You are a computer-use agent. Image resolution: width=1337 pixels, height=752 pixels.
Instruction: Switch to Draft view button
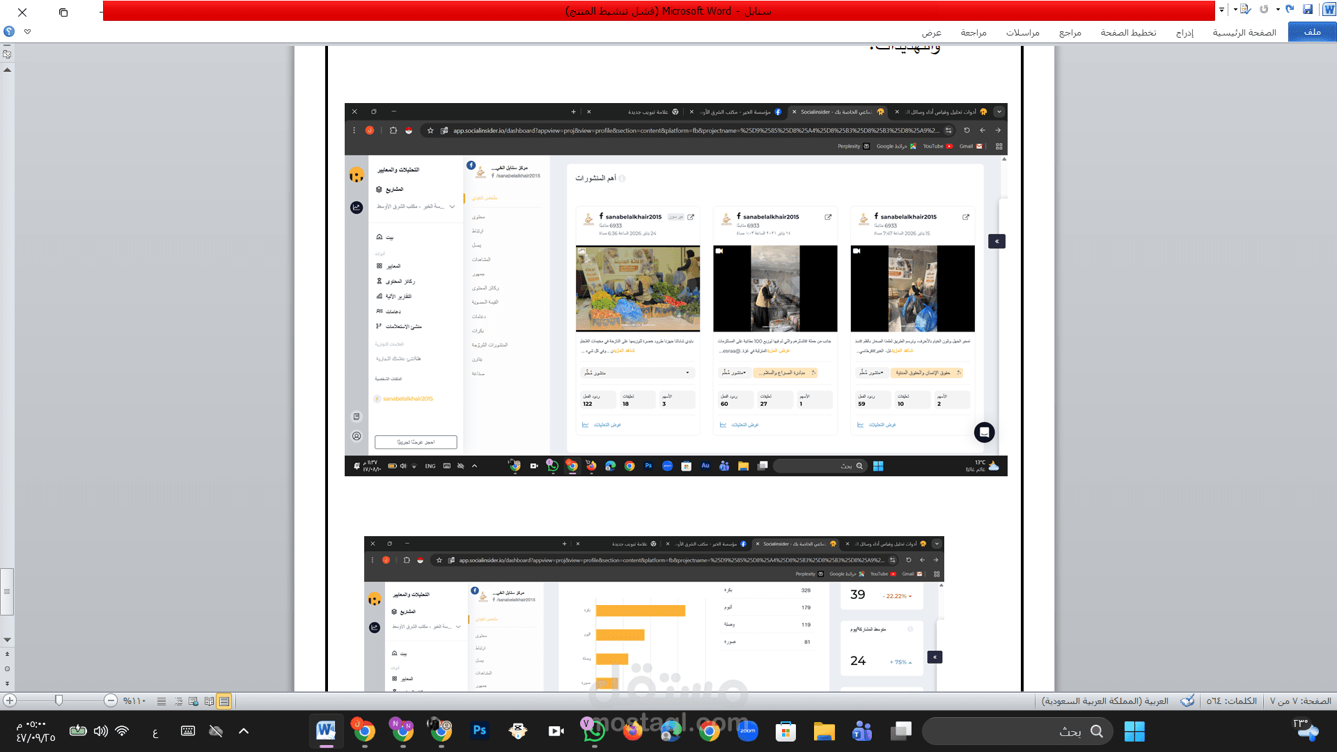pyautogui.click(x=162, y=701)
